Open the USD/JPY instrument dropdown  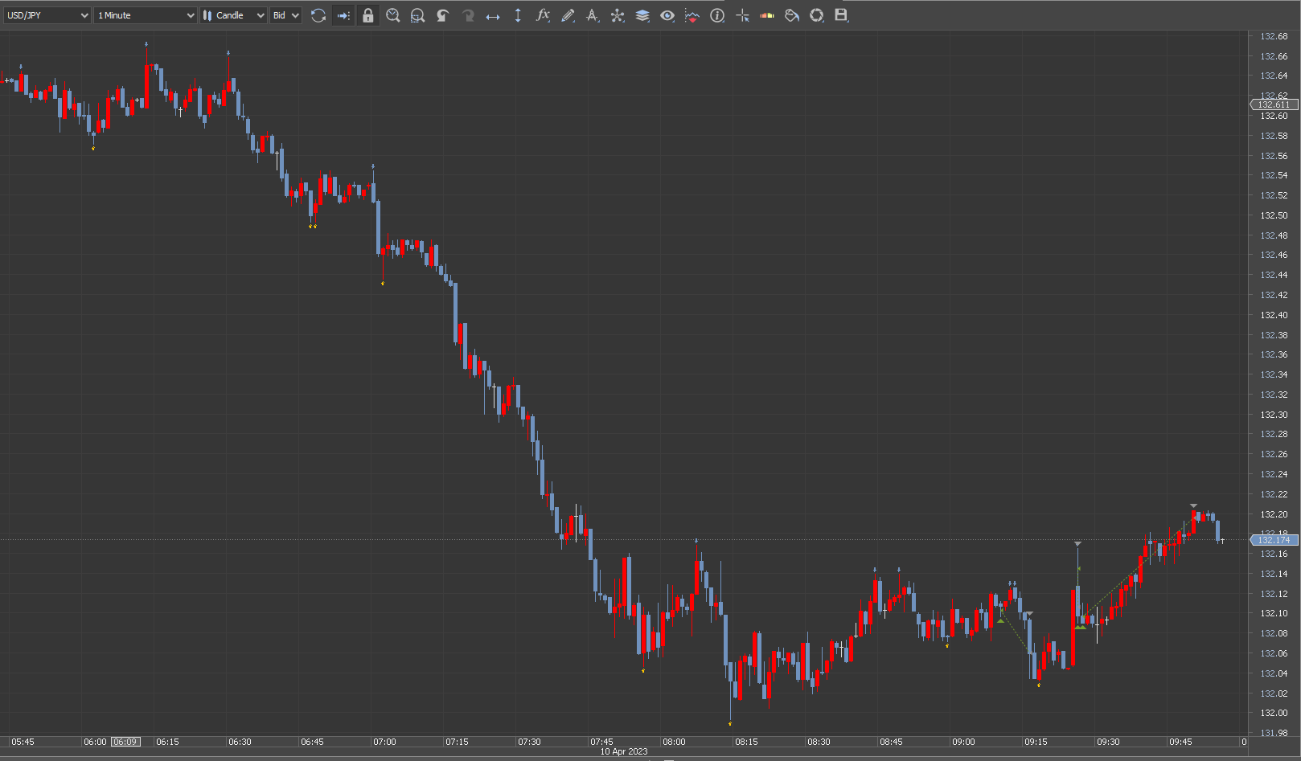[47, 15]
